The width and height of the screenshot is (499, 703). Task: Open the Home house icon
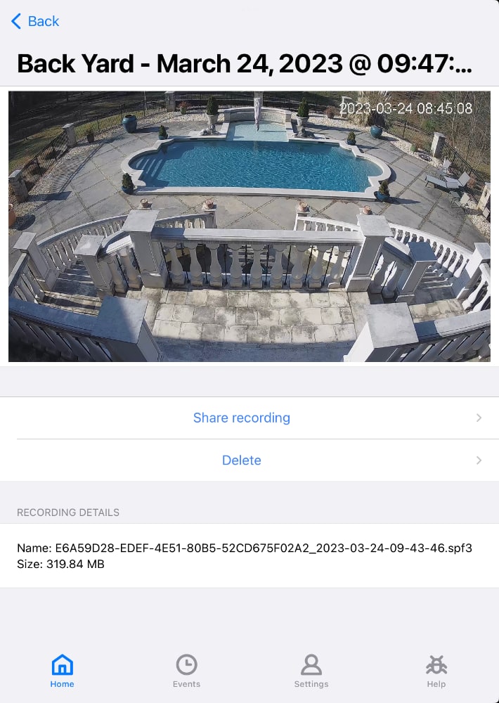pos(63,664)
